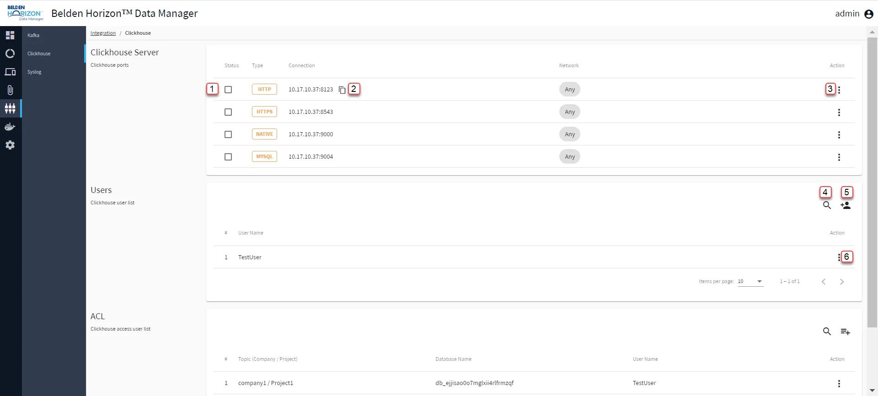This screenshot has width=878, height=396.
Task: Enable the HTTPS port checkbox
Action: click(228, 112)
